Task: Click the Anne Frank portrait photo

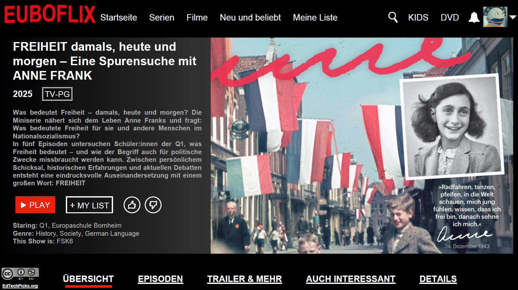Action: tap(451, 126)
